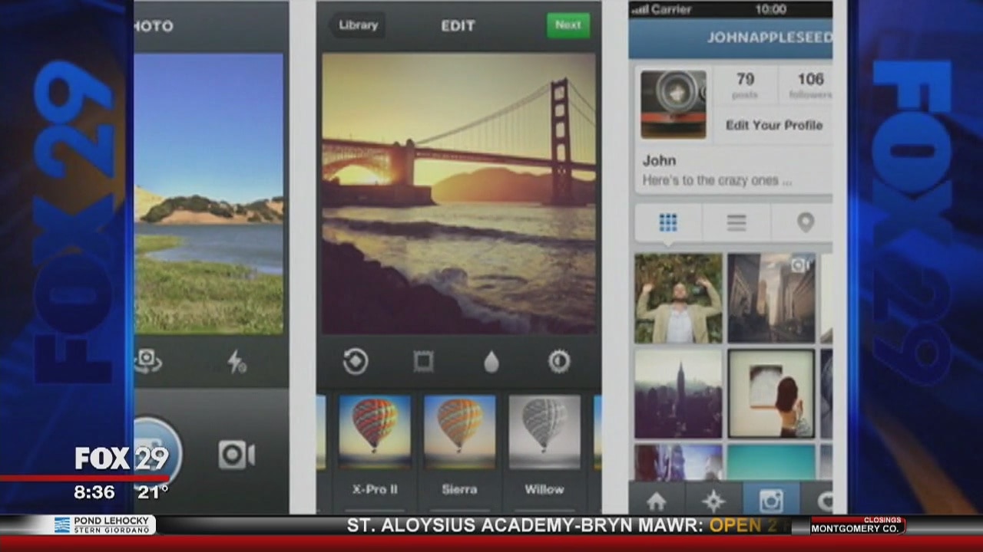Tap the JOHNAPPLESEED profile title

[x=769, y=37]
